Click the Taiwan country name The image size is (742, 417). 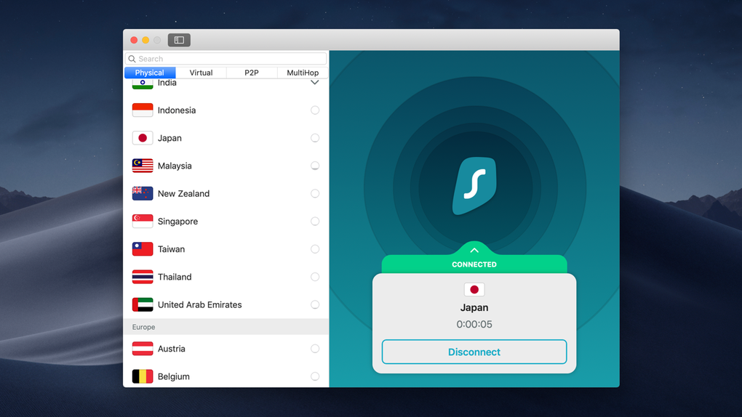coord(171,249)
